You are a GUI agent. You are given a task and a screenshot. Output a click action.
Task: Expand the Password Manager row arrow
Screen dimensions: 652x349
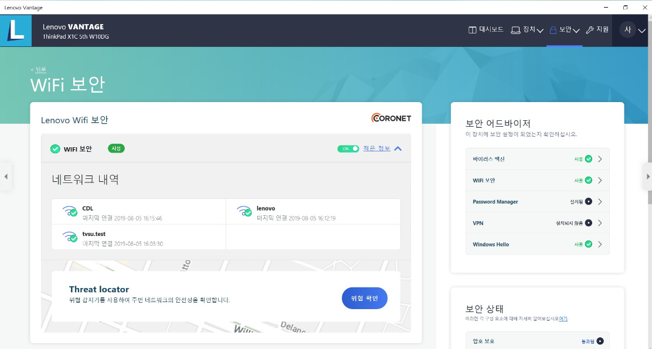pos(600,202)
